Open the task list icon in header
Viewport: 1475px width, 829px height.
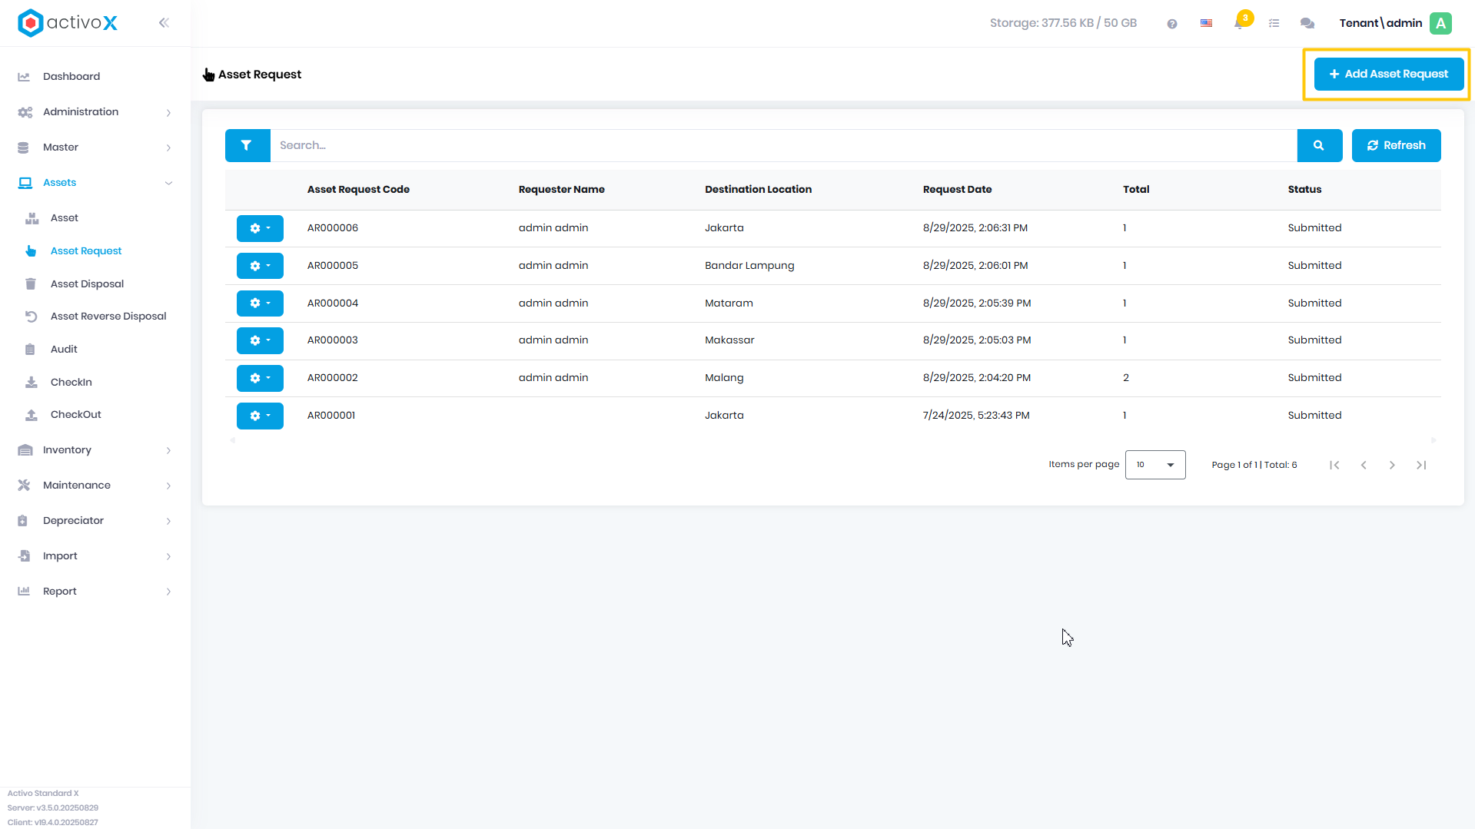(1274, 24)
